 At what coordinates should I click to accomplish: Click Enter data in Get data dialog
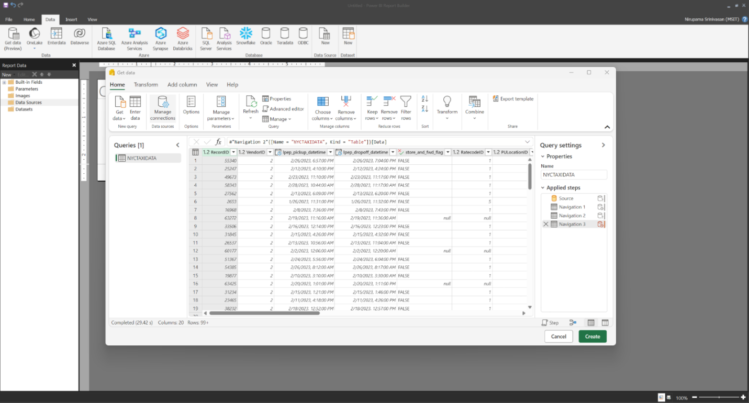coord(135,108)
